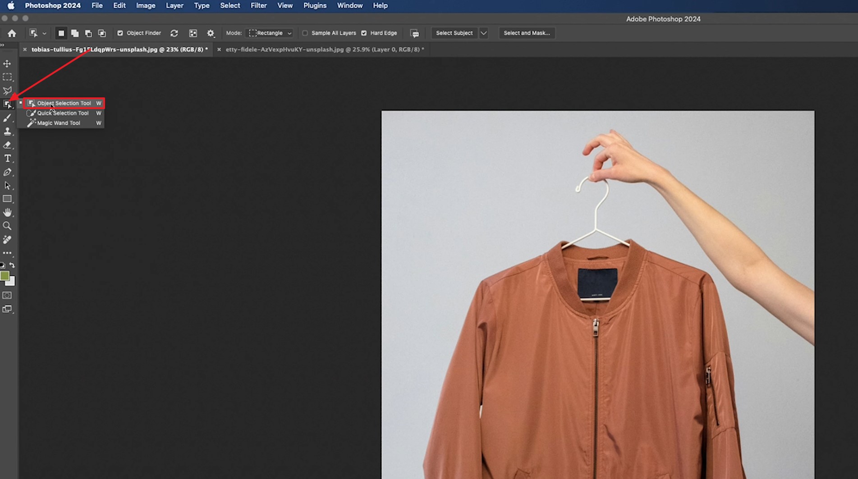Select the Type tool
Viewport: 858px width, 479px height.
point(7,159)
